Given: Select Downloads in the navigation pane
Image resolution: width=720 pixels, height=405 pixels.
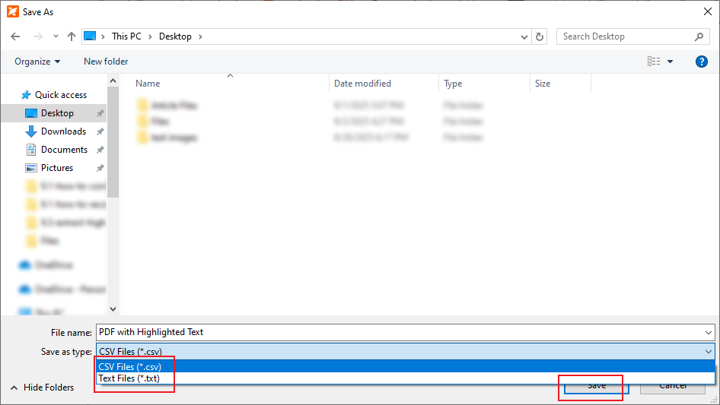Looking at the screenshot, I should pos(62,131).
